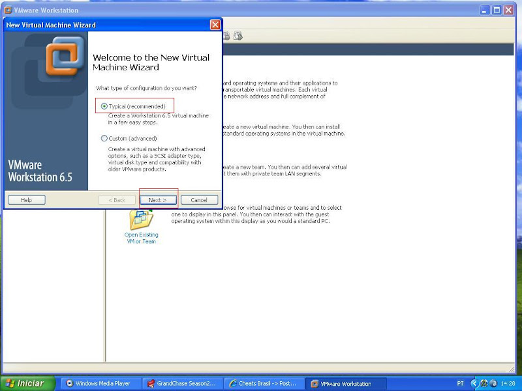The image size is (522, 391).
Task: Close the New Virtual Machine Wizard dialog
Action: (215, 25)
